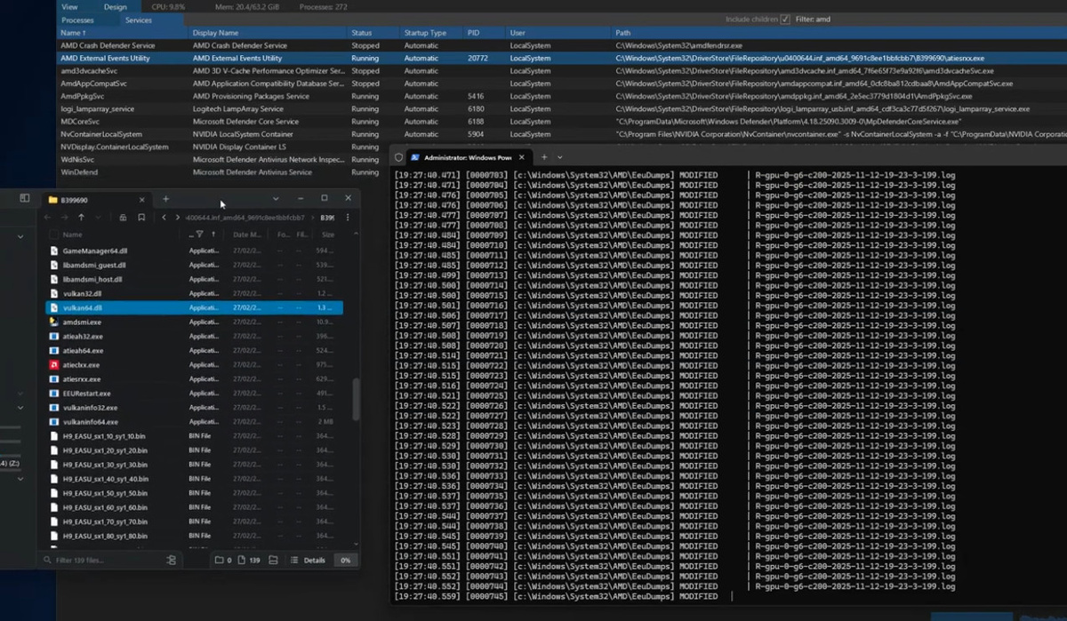Click the filter funnel icon in column header
The height and width of the screenshot is (621, 1067).
point(199,235)
